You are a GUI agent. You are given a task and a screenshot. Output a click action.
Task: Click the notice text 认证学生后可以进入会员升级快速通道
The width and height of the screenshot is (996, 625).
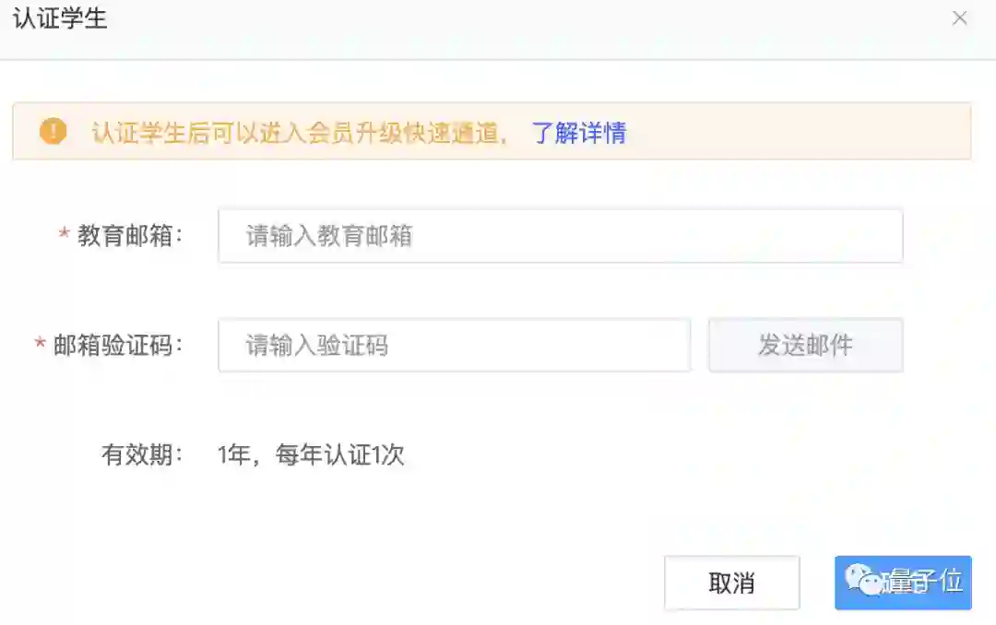[300, 133]
